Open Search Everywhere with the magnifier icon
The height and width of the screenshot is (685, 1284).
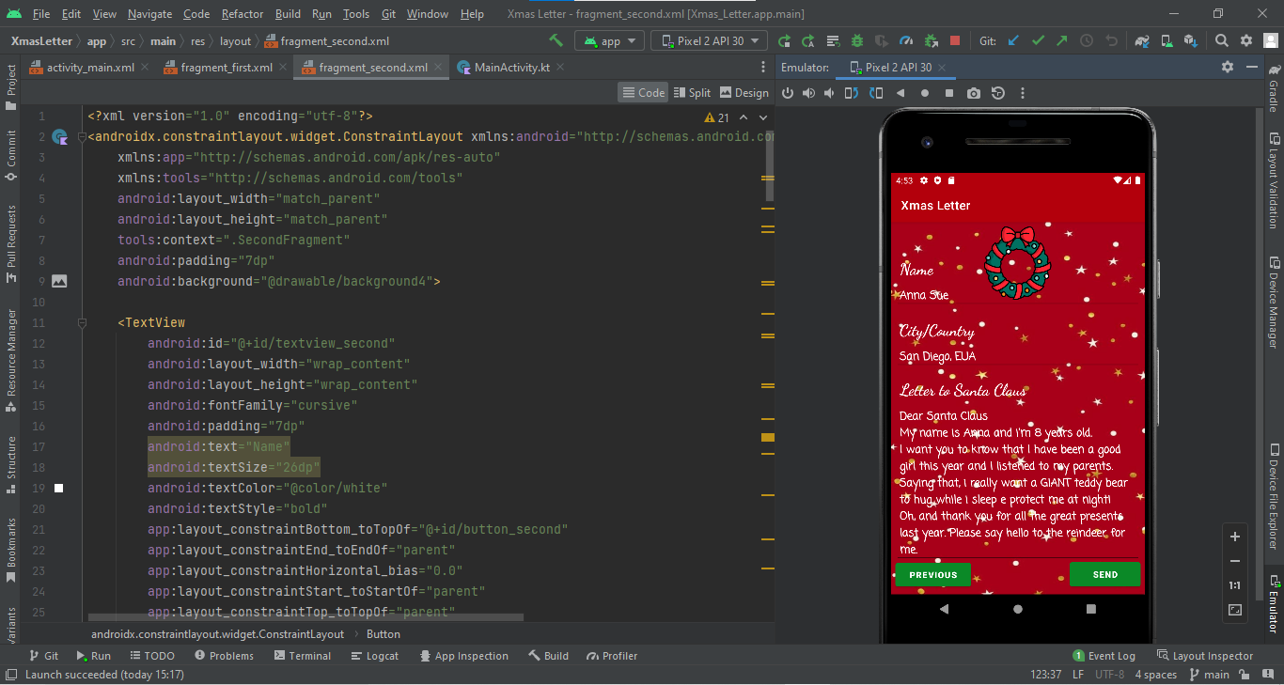coord(1221,40)
